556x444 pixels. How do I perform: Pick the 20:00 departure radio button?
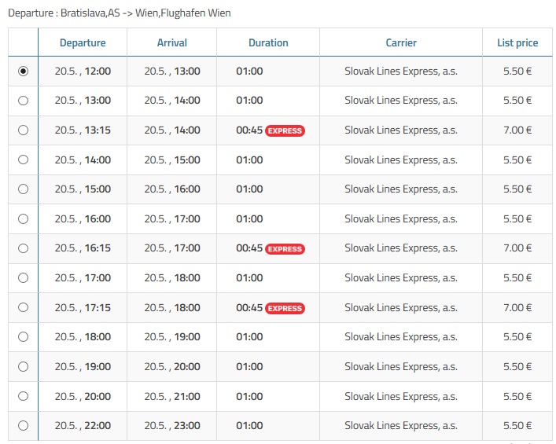23,396
